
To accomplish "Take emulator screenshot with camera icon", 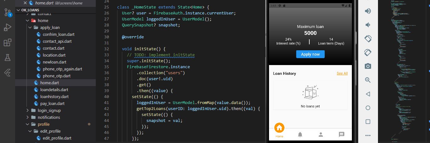I will pyautogui.click(x=368, y=66).
